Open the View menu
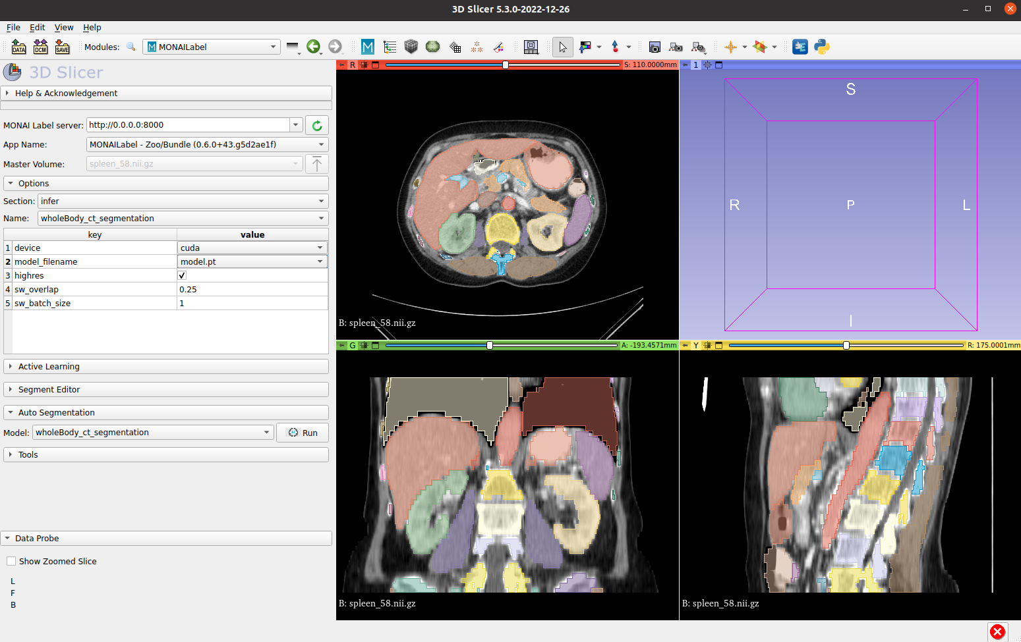1021x642 pixels. tap(64, 28)
